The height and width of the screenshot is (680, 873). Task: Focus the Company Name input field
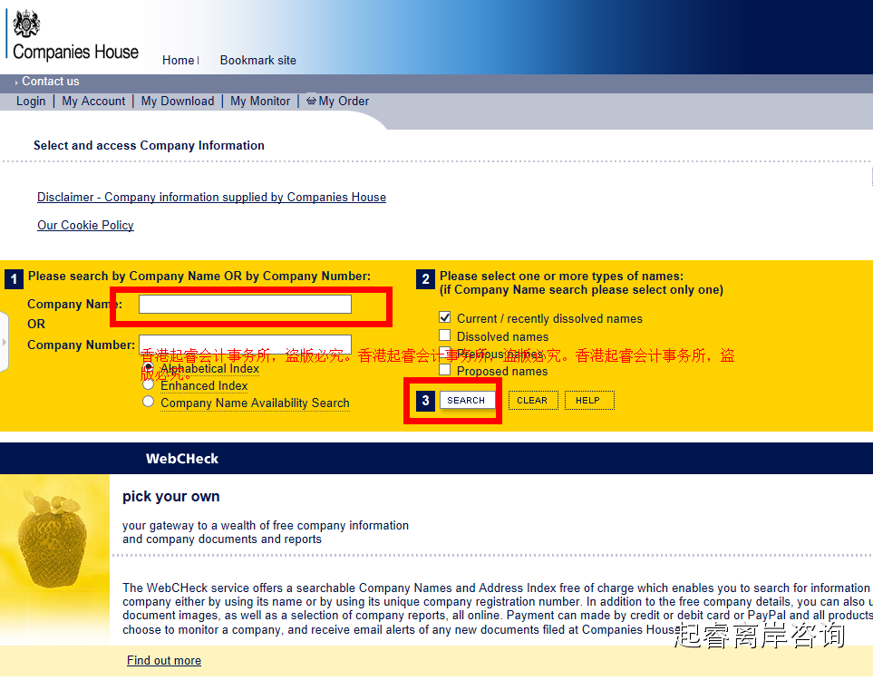click(x=245, y=304)
